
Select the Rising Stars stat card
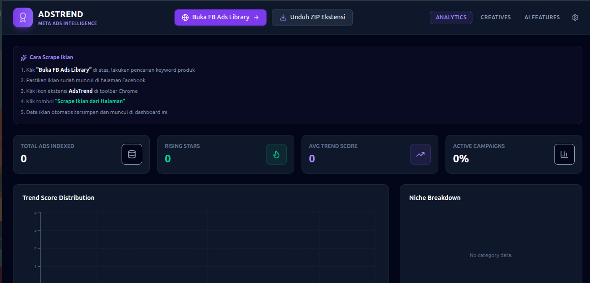[x=226, y=154]
